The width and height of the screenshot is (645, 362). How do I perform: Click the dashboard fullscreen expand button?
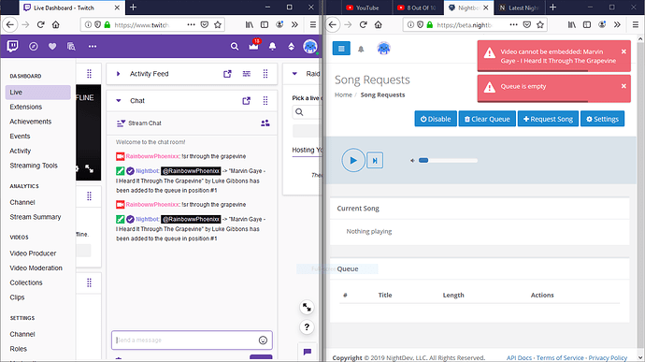pos(307,307)
